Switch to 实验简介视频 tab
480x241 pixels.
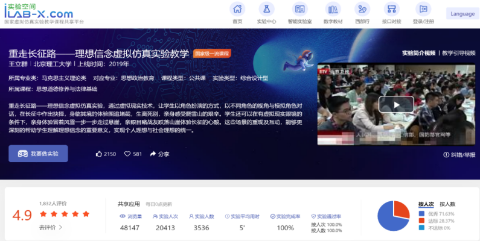coord(418,53)
